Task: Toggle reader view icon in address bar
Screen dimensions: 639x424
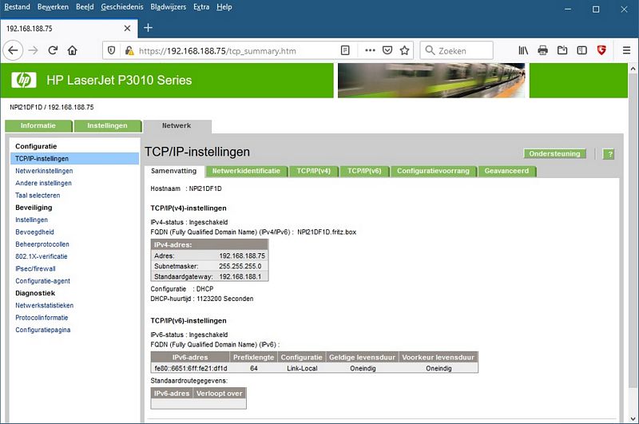Action: pos(345,50)
